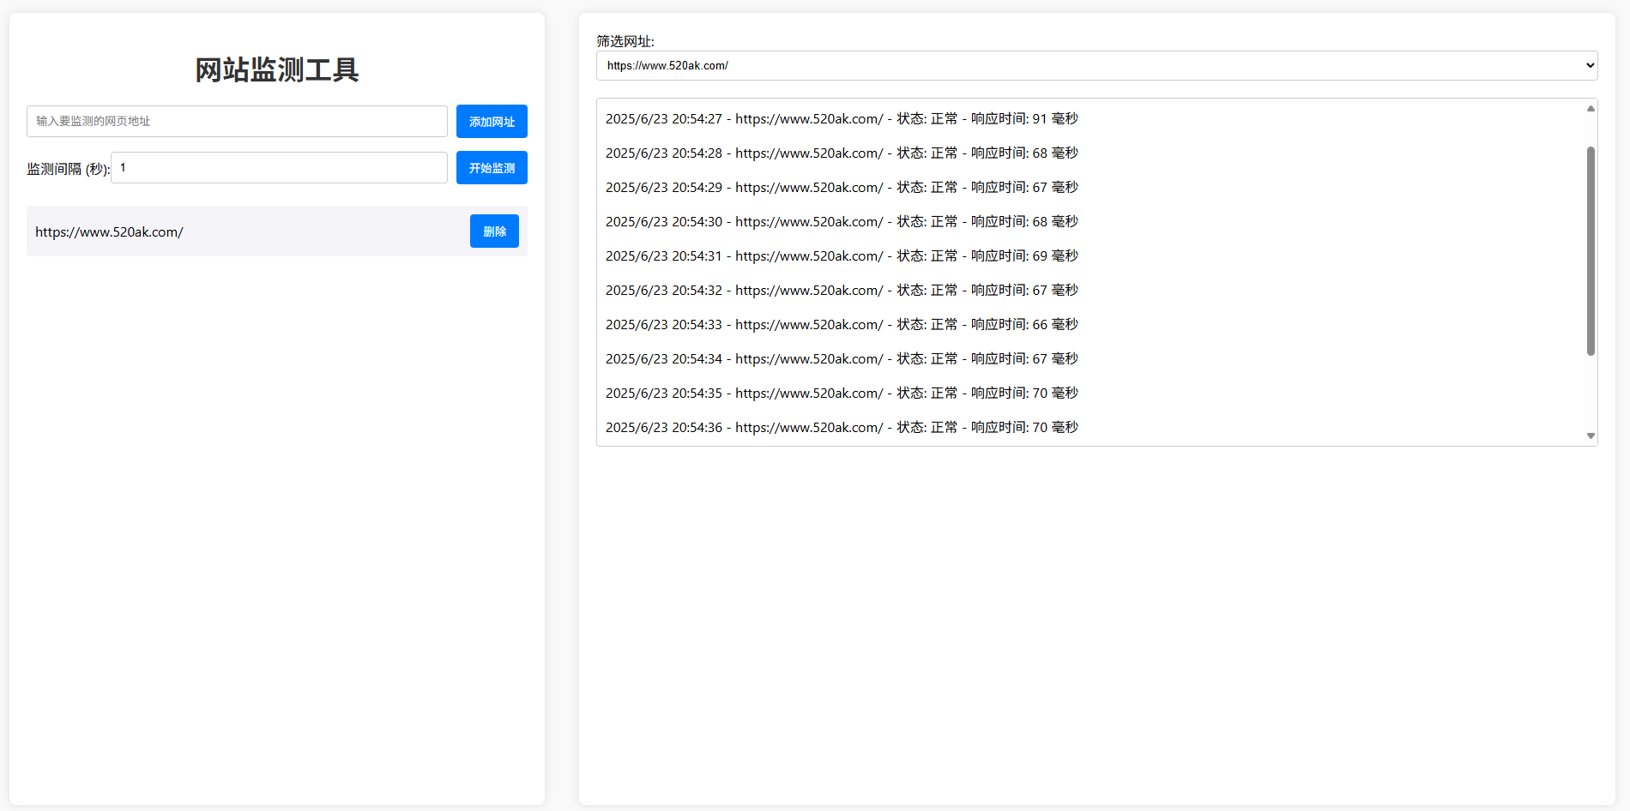1630x811 pixels.
Task: Focus the URL address input field
Action: coord(237,122)
